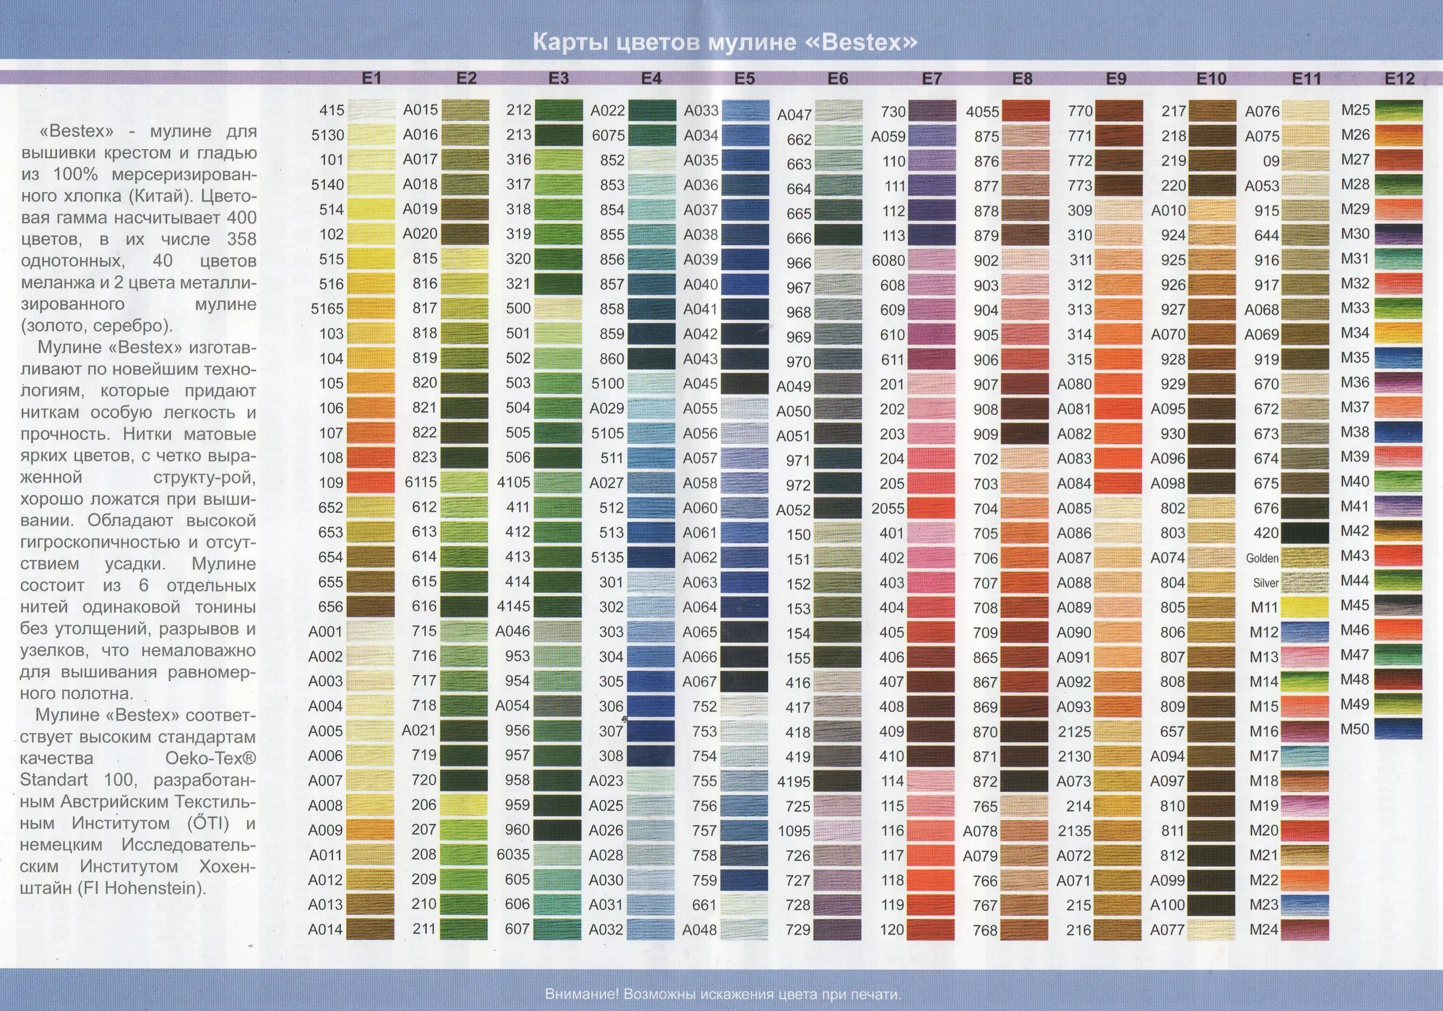Choose the brown swatch labeled 909
Image resolution: width=1443 pixels, height=1011 pixels.
[x=1025, y=434]
